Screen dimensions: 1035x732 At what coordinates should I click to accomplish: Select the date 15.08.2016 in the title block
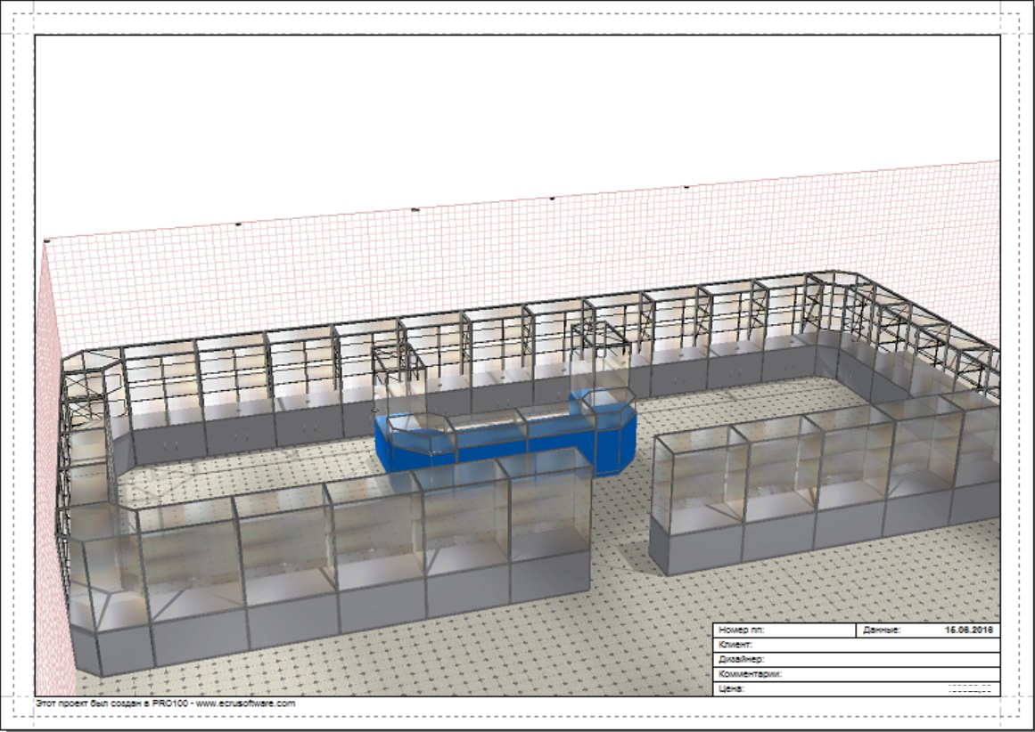(968, 630)
